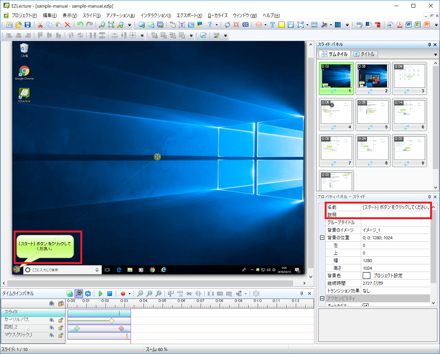440x354 pixels.
Task: Click the 名前 property value field
Action: click(x=395, y=207)
